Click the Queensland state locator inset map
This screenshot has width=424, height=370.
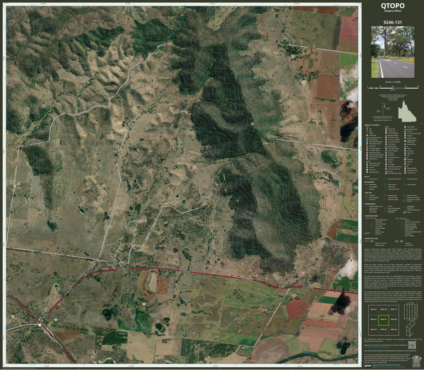click(x=407, y=111)
